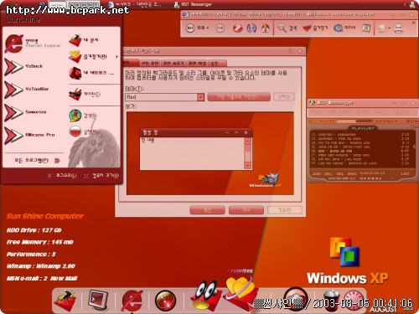419x314 pixels.
Task: Open the googly-eyes icon in dock
Action: click(x=206, y=296)
